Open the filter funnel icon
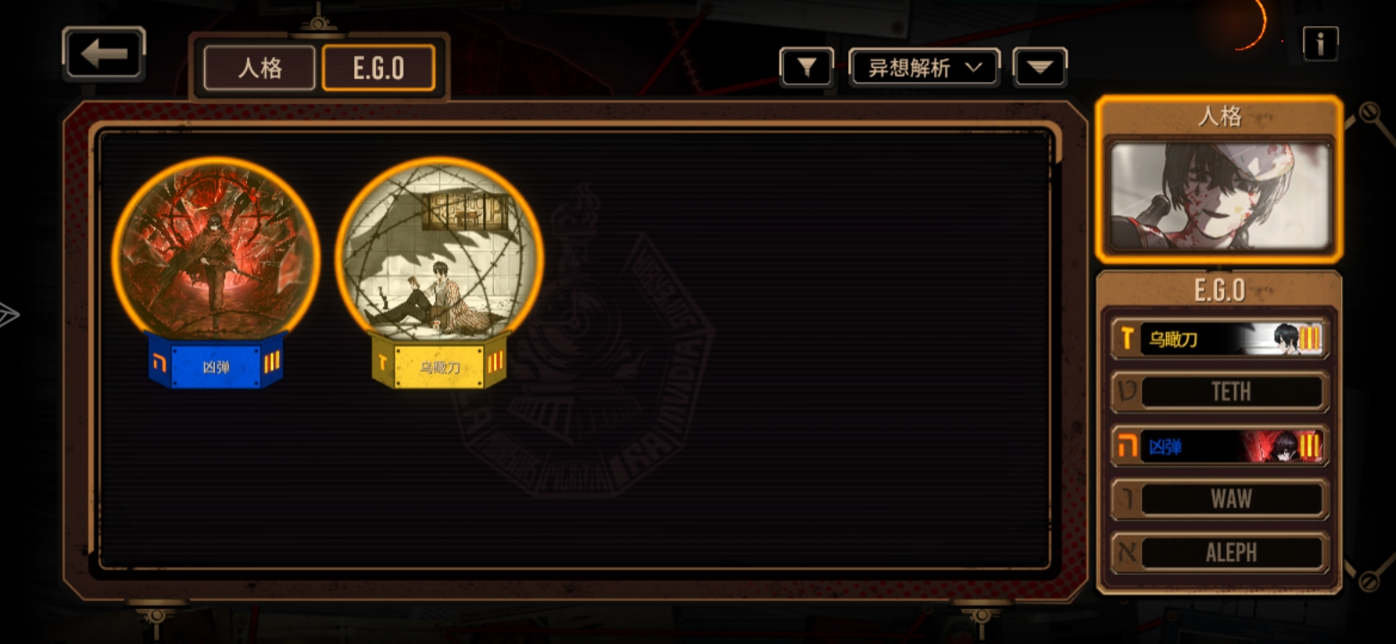 (x=807, y=67)
